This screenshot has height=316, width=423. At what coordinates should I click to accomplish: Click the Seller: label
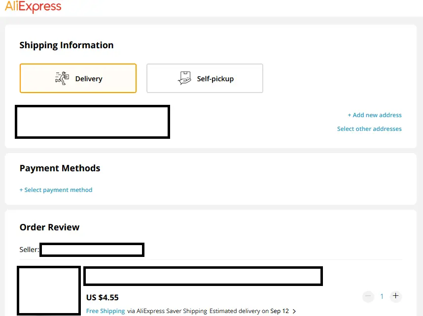[x=29, y=250]
